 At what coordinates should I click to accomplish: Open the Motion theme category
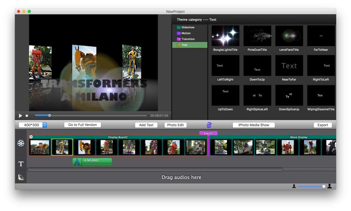[186, 33]
